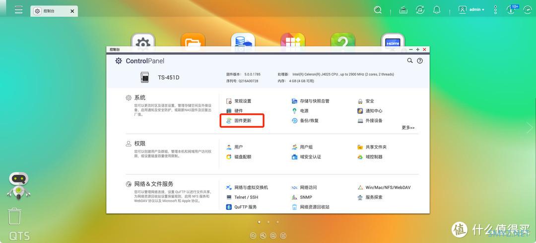Screen dimensions: 536x243
Task: Click the second round icon in bottom dock
Action: (263, 236)
